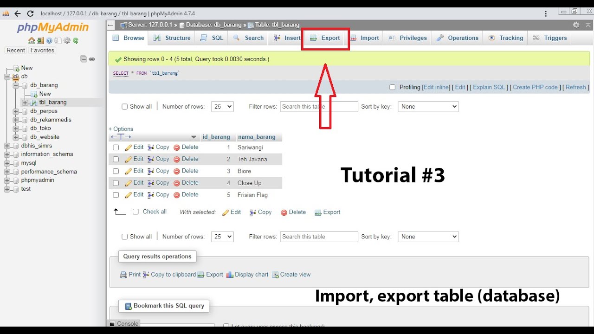Select the Sariwangi row checkbox
This screenshot has width=594, height=334.
click(x=116, y=148)
